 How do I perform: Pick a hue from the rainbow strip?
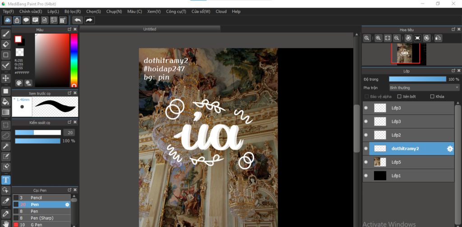point(74,60)
